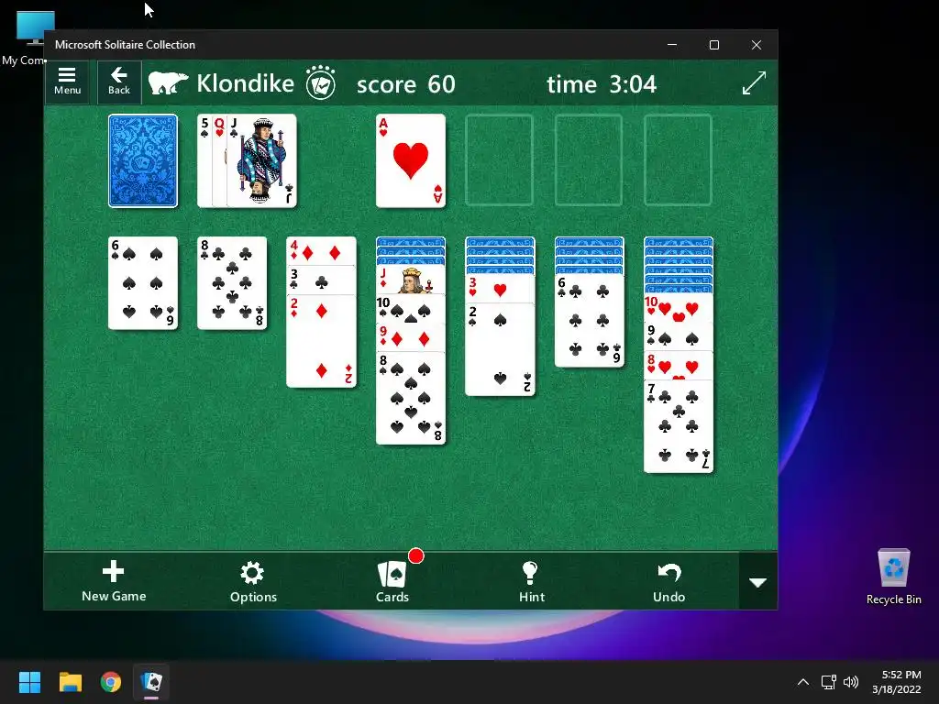Select the 10 of hearts card

point(679,308)
